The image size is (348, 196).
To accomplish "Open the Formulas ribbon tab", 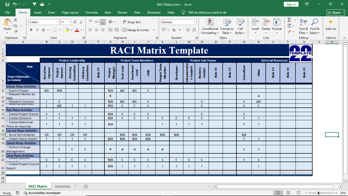I will point(91,13).
